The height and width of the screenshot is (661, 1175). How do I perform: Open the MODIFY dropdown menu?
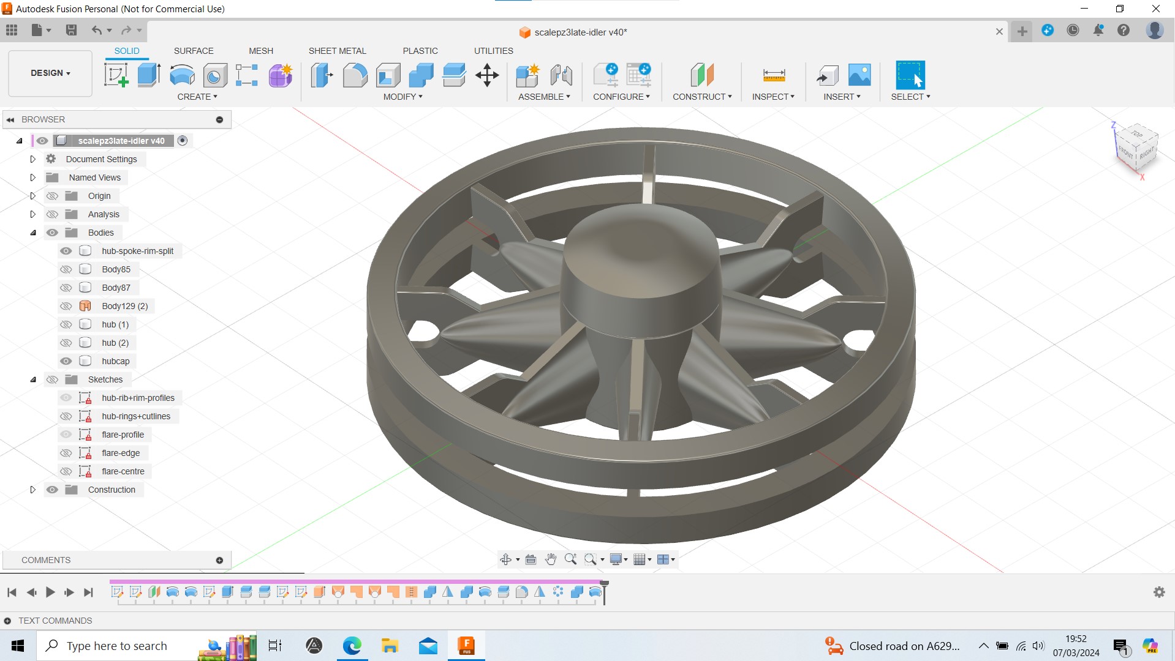point(402,97)
